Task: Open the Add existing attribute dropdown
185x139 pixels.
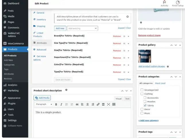Action: [x=83, y=28]
